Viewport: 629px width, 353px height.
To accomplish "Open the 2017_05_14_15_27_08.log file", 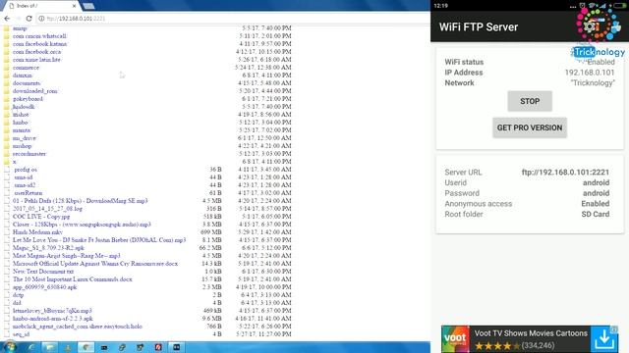I will tap(47, 209).
